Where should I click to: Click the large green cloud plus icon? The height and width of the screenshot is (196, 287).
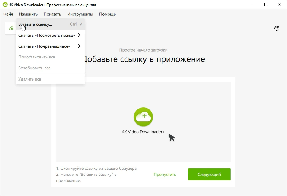tap(143, 117)
